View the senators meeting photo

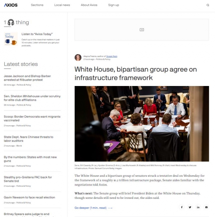click(x=142, y=124)
